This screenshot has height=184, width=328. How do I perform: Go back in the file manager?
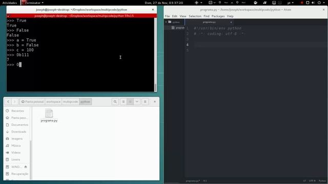pos(8,102)
